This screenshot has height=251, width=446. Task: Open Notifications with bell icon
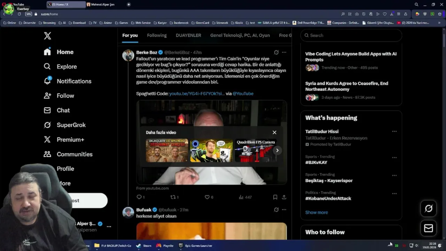(x=67, y=81)
